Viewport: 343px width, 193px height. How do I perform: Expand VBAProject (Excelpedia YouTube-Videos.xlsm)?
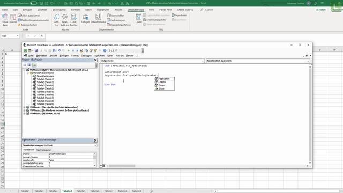(24, 107)
